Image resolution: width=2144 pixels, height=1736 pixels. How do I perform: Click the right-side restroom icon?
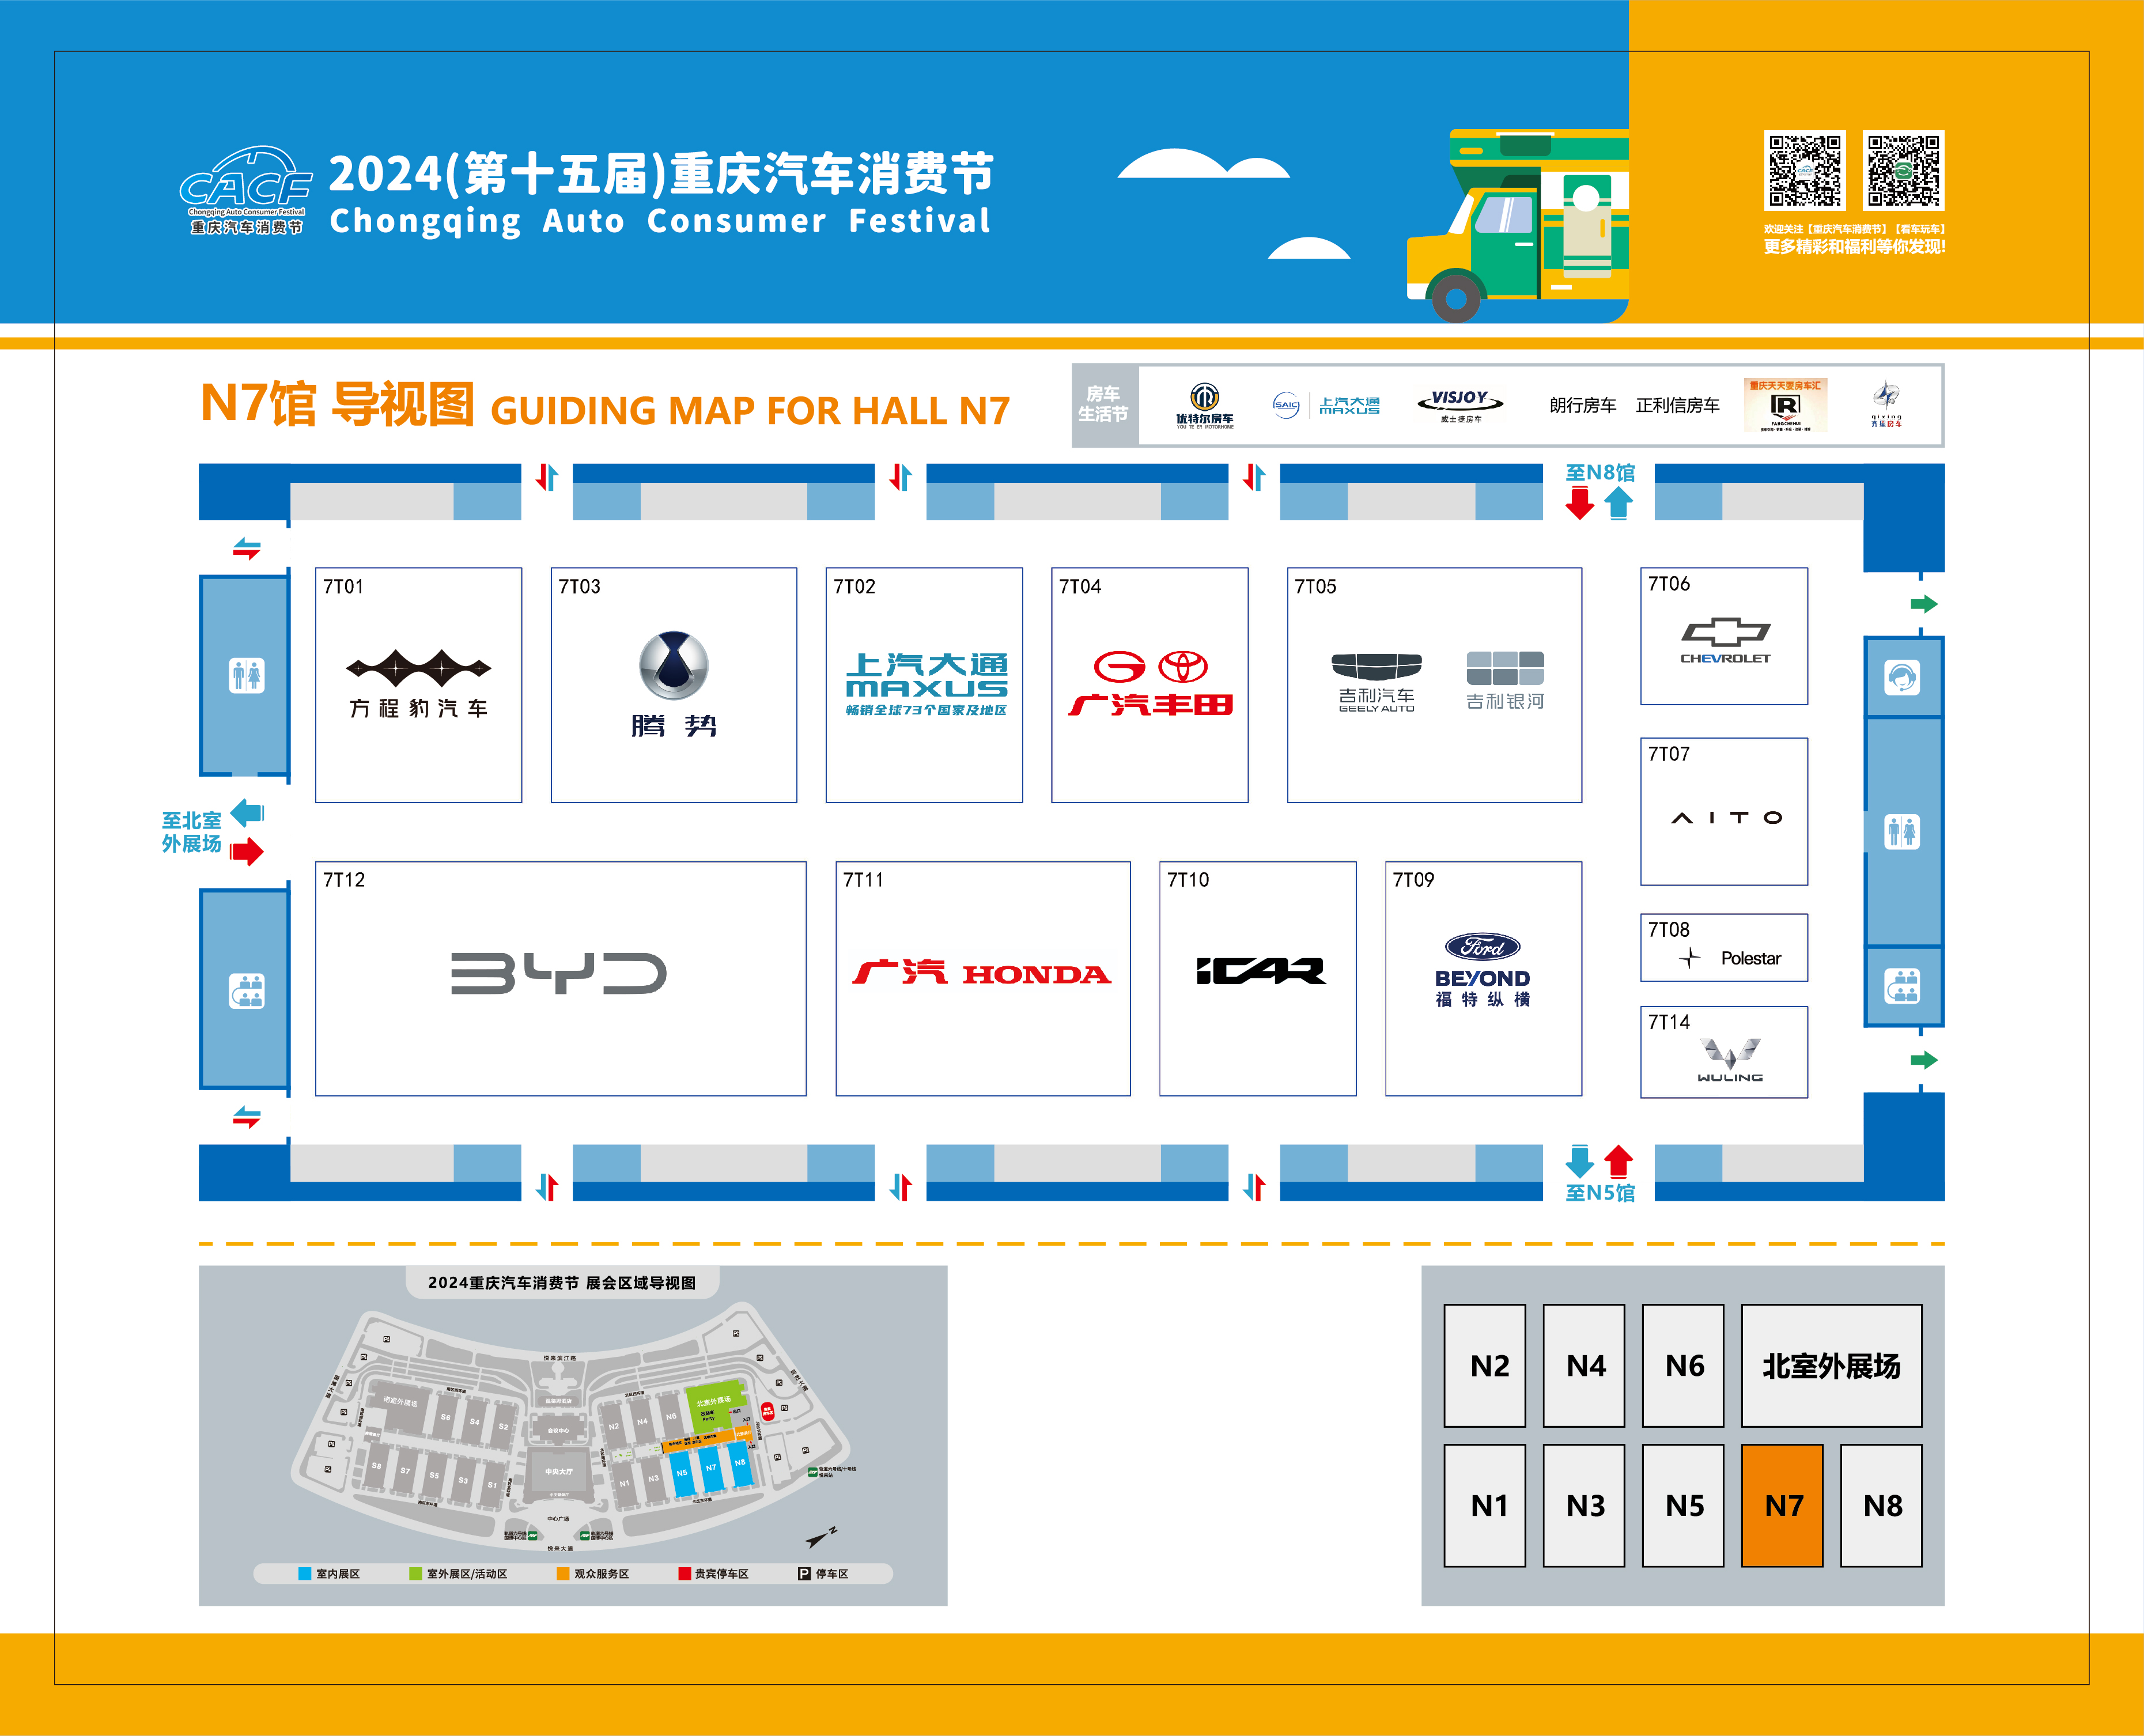tap(1901, 831)
